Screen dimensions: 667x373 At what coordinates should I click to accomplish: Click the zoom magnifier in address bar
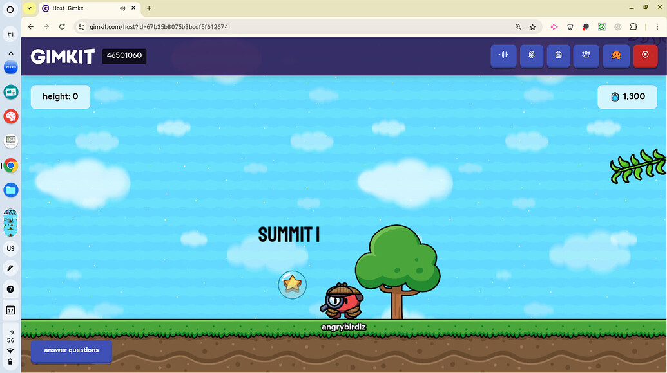pos(518,27)
